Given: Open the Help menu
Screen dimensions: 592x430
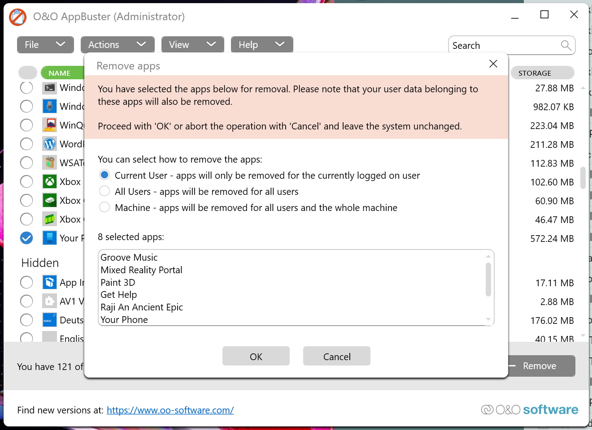Looking at the screenshot, I should pos(261,45).
